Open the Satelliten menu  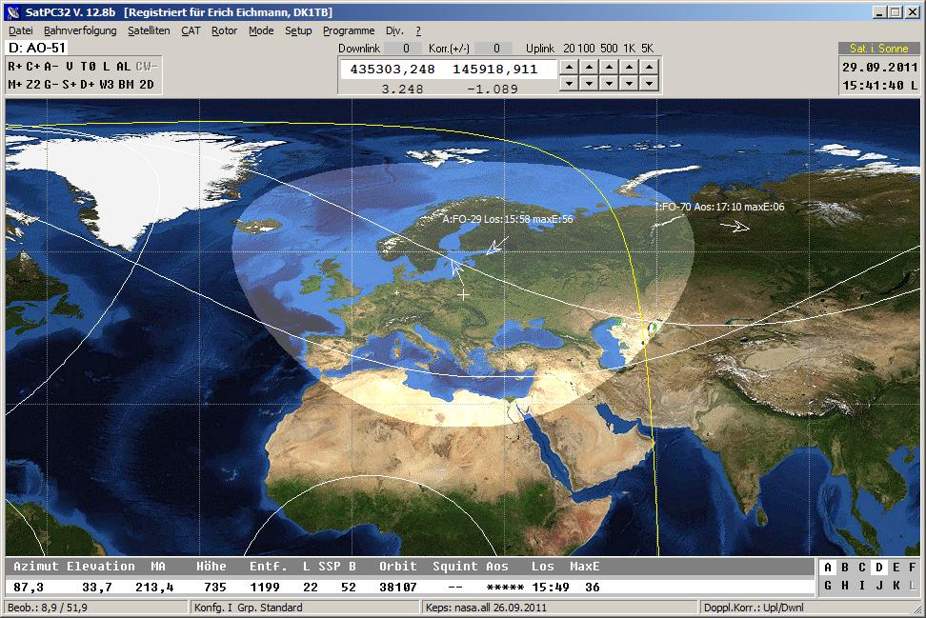149,30
